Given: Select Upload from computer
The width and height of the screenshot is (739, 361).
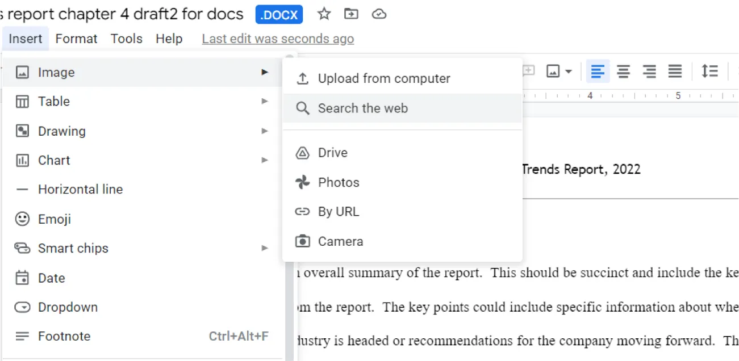Looking at the screenshot, I should click(x=384, y=78).
